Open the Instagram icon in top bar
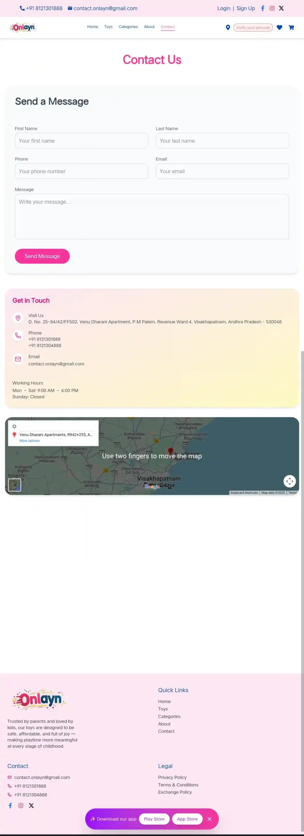The image size is (304, 836). pos(272,8)
